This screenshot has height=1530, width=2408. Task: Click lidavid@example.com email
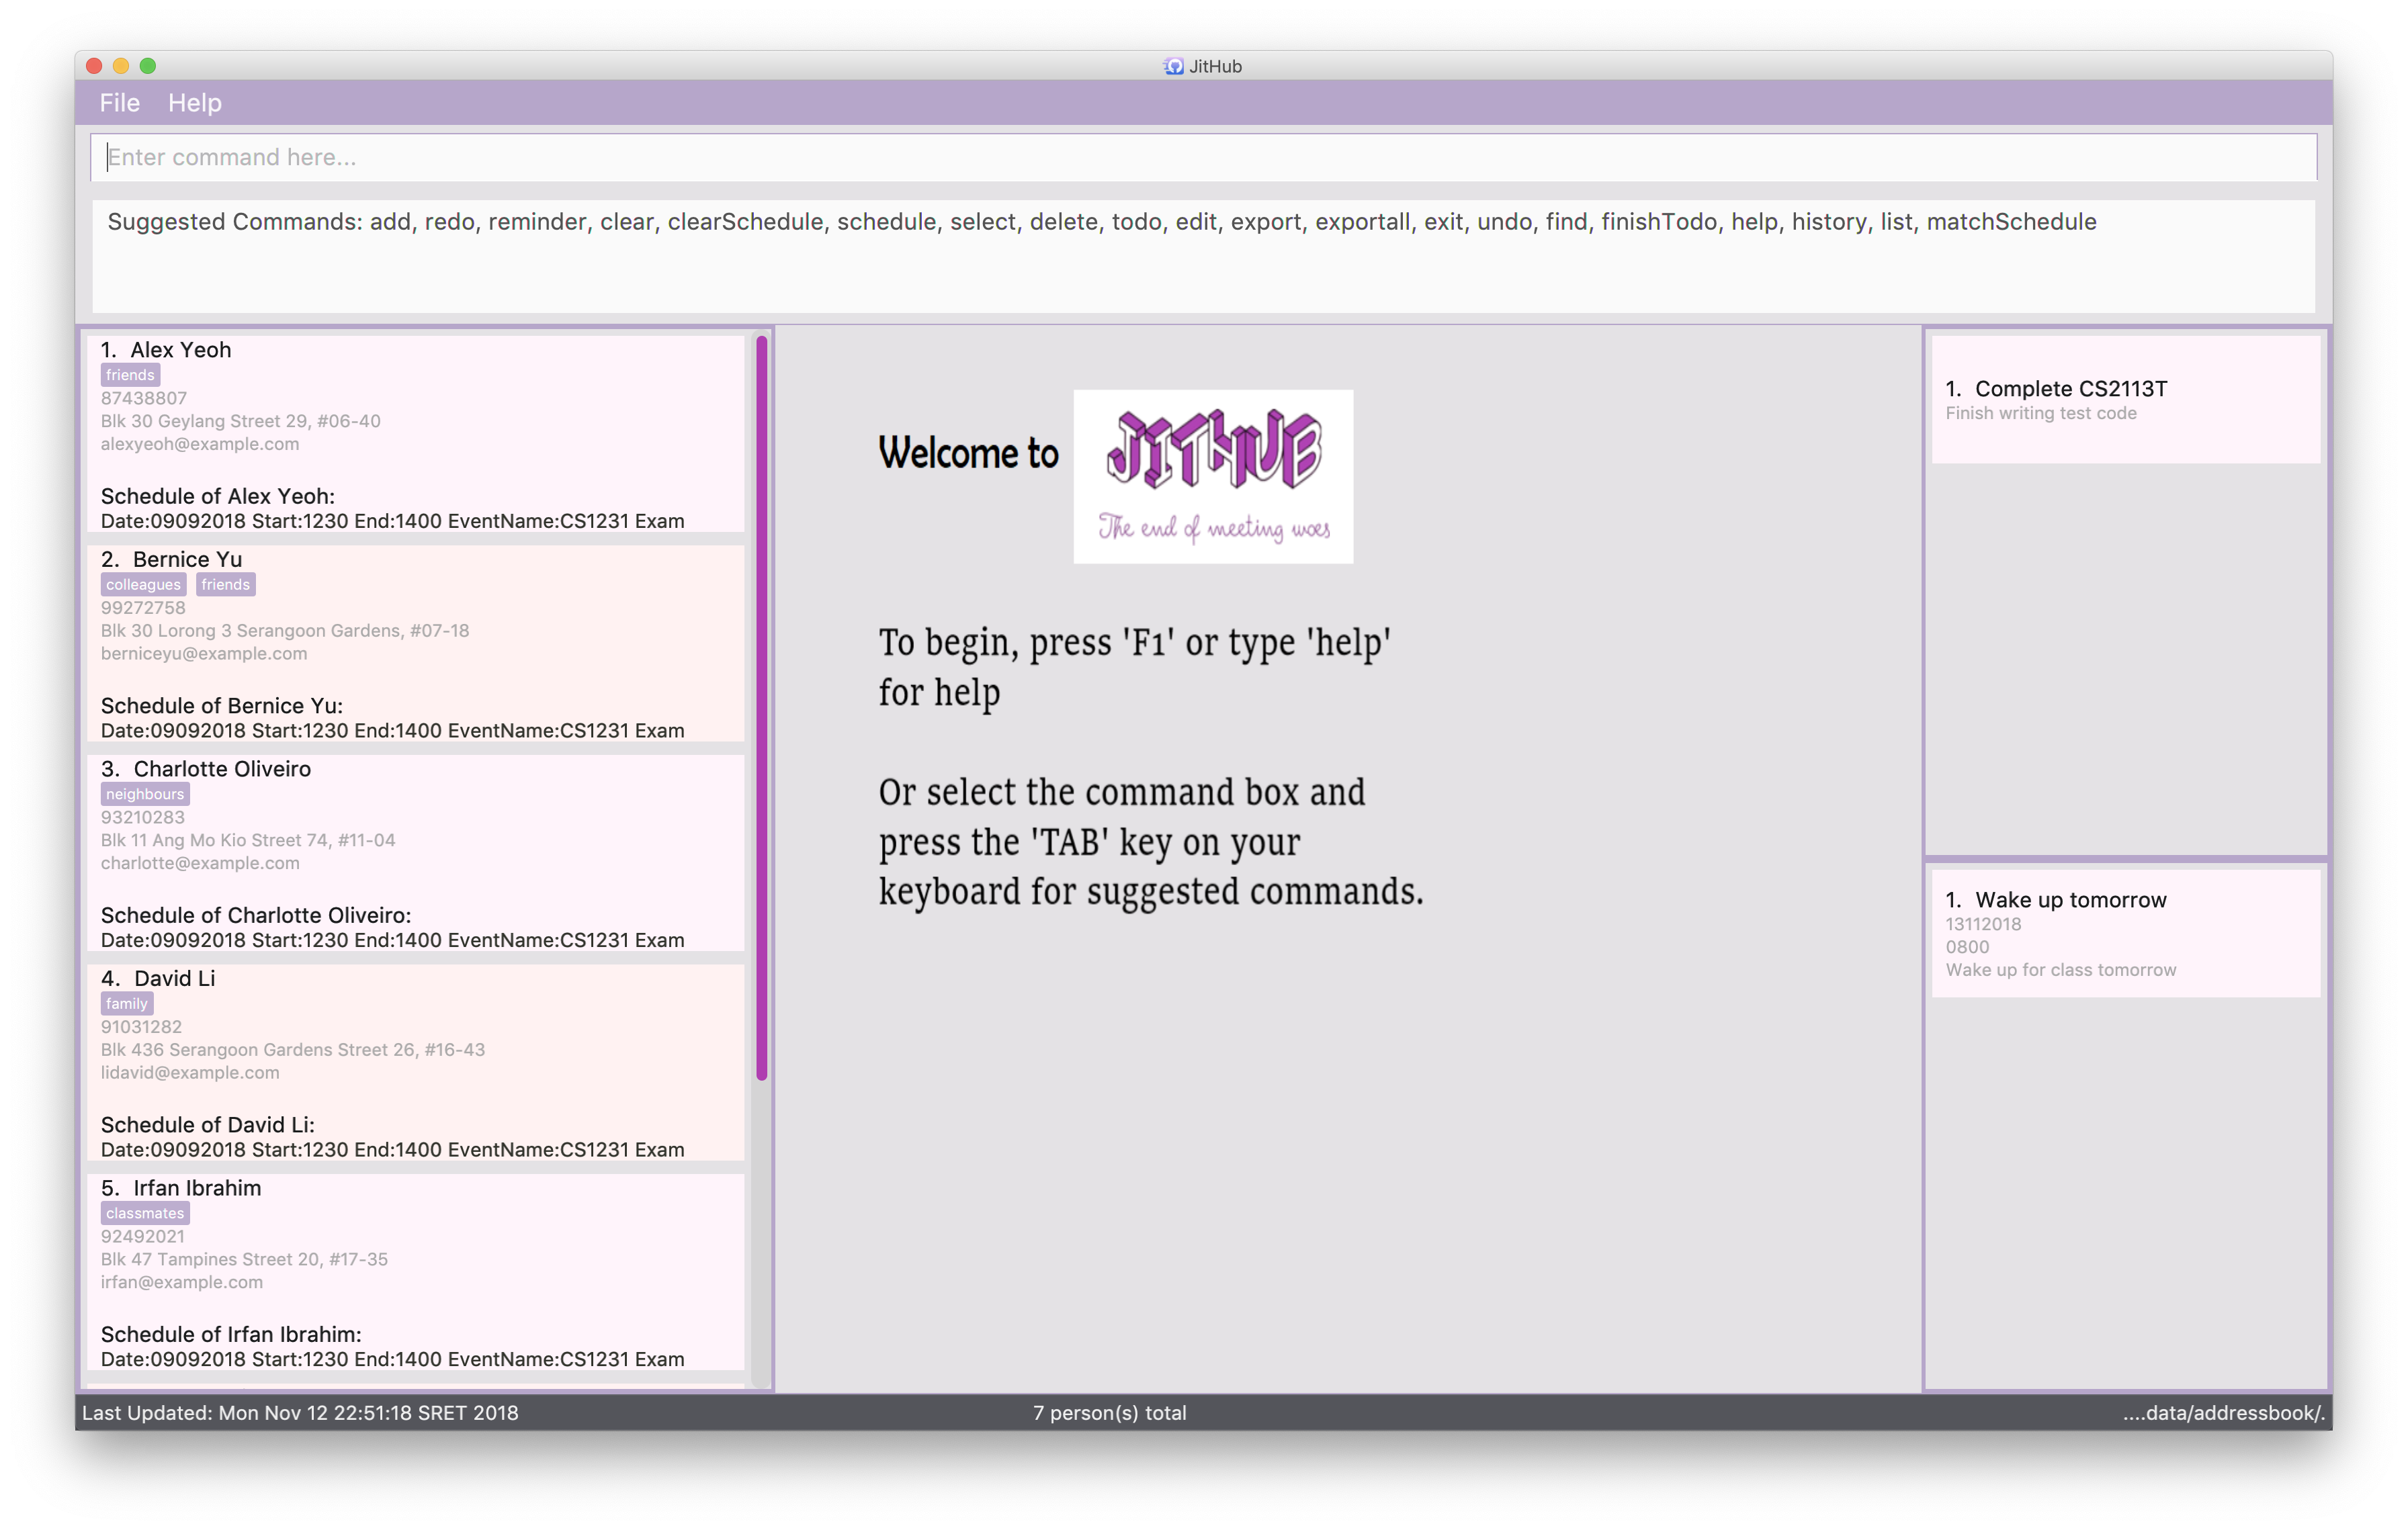[x=189, y=1073]
